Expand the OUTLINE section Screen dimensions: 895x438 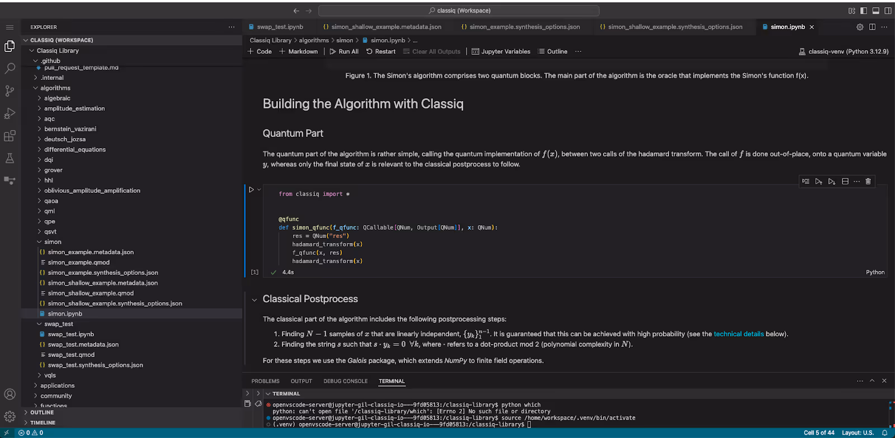click(42, 412)
